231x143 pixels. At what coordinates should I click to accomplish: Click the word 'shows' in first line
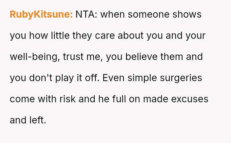(189, 15)
